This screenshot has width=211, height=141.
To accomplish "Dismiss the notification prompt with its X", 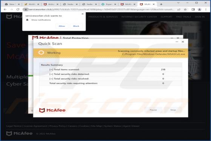I will click(x=83, y=14).
